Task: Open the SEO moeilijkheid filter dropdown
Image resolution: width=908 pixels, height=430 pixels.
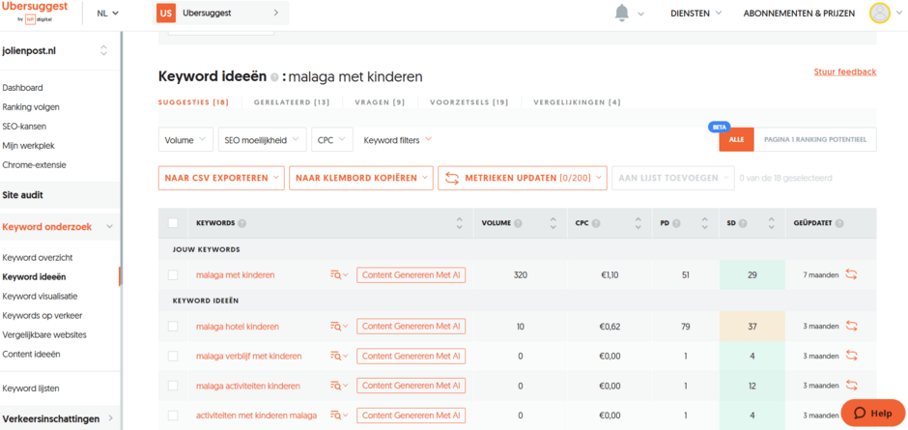Action: [262, 140]
